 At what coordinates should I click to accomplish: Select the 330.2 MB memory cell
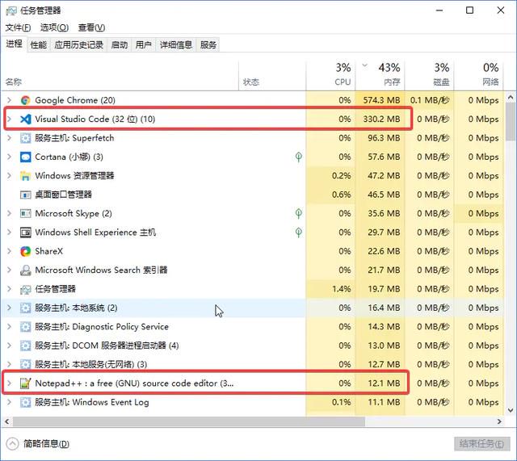coord(380,119)
